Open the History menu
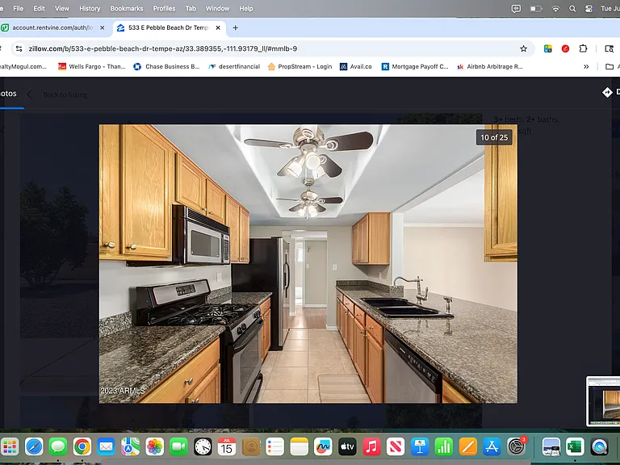The width and height of the screenshot is (620, 465). (x=90, y=8)
